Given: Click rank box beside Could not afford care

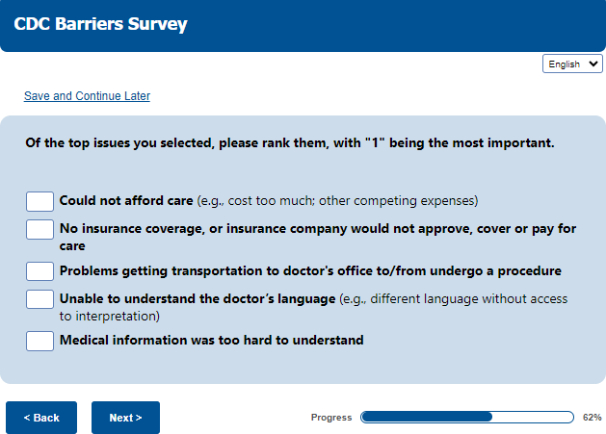Looking at the screenshot, I should coord(40,201).
